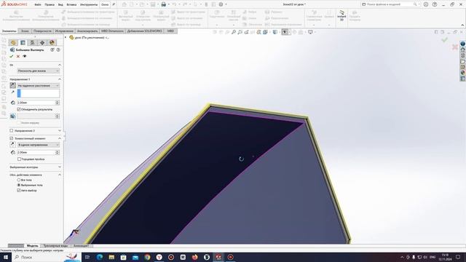Click thin feature reverse direction icon
The height and width of the screenshot is (262, 466).
click(x=13, y=145)
